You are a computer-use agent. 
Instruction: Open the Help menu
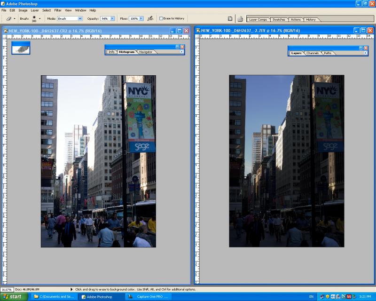point(93,10)
